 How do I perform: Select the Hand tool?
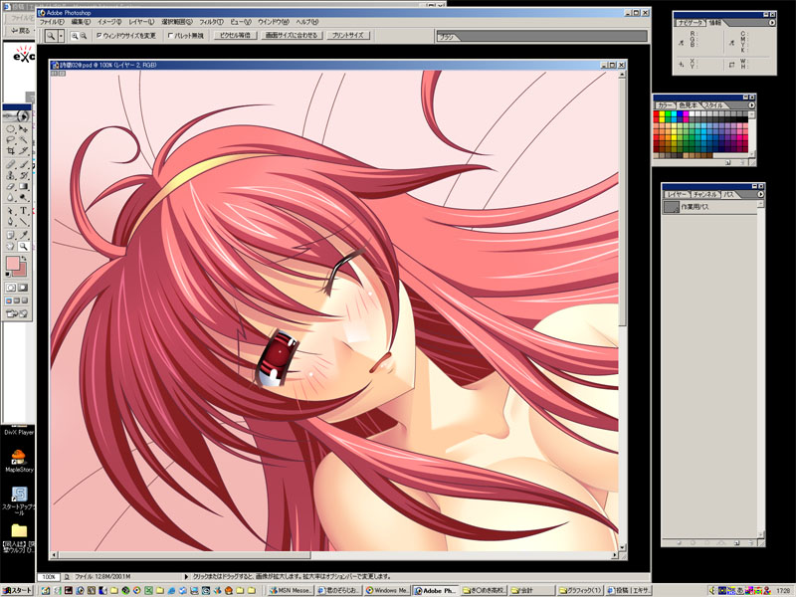point(10,246)
